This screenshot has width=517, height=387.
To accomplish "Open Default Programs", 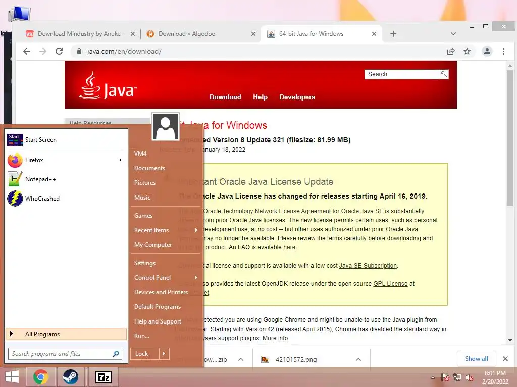I will coord(158,307).
